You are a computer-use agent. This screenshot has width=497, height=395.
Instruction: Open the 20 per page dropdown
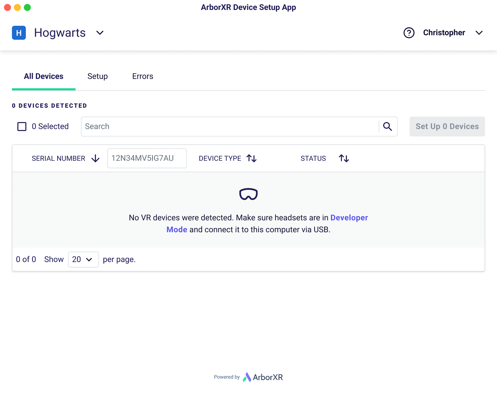point(83,259)
